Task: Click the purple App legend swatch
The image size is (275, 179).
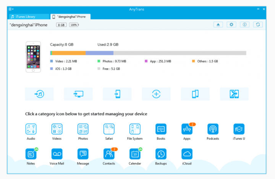Action: pos(146,61)
